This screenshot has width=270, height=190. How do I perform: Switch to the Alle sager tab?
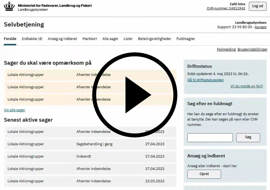click(x=110, y=39)
